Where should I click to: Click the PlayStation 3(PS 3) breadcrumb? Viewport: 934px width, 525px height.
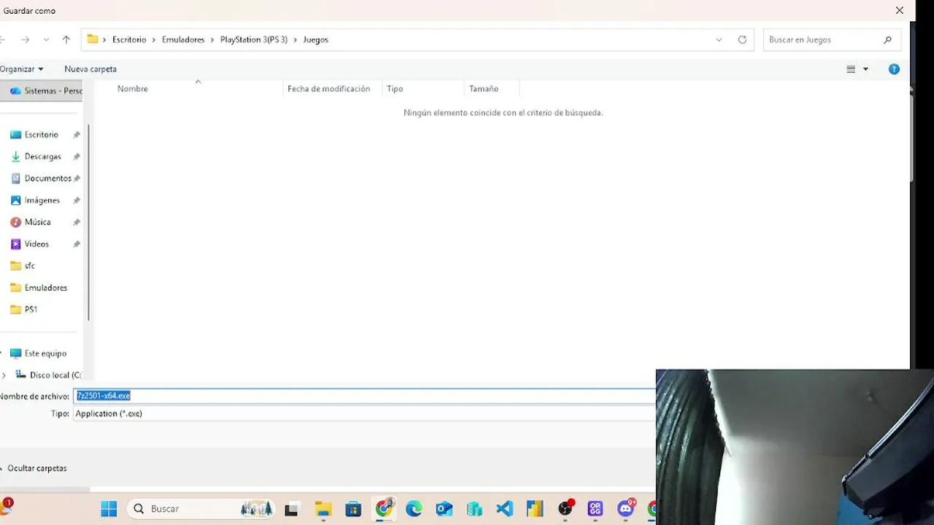[x=254, y=39]
